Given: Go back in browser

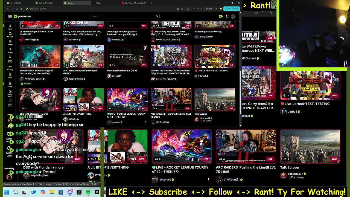Looking at the screenshot, I should [x=8, y=9].
